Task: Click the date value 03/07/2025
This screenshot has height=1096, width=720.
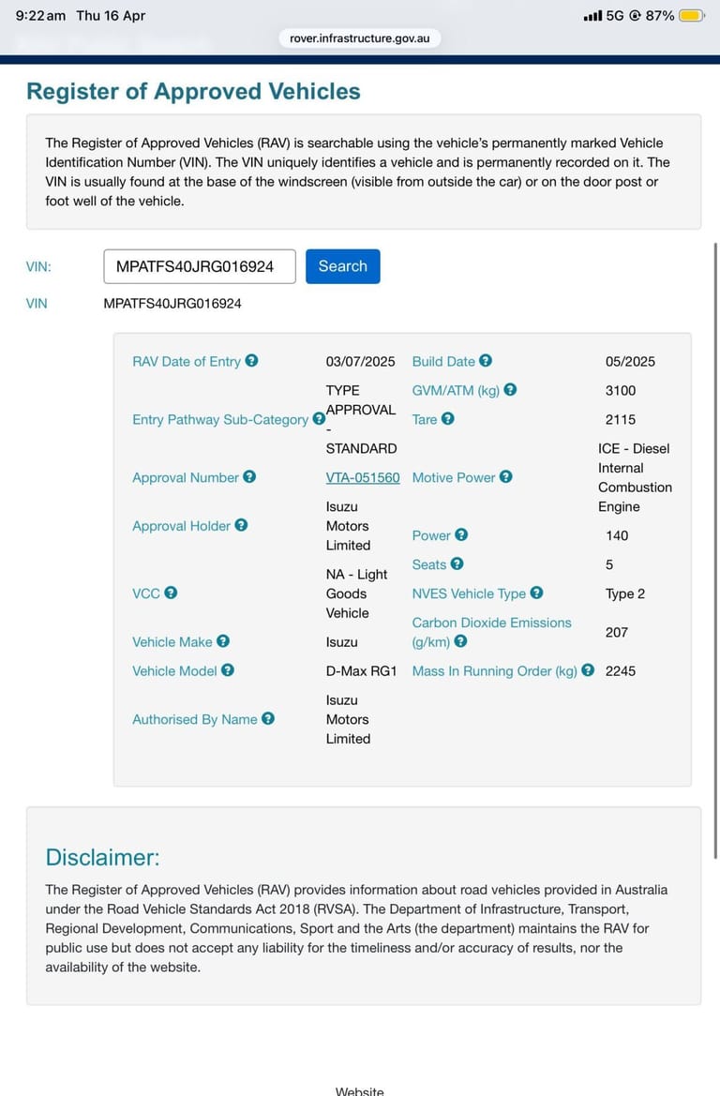Action: point(361,361)
